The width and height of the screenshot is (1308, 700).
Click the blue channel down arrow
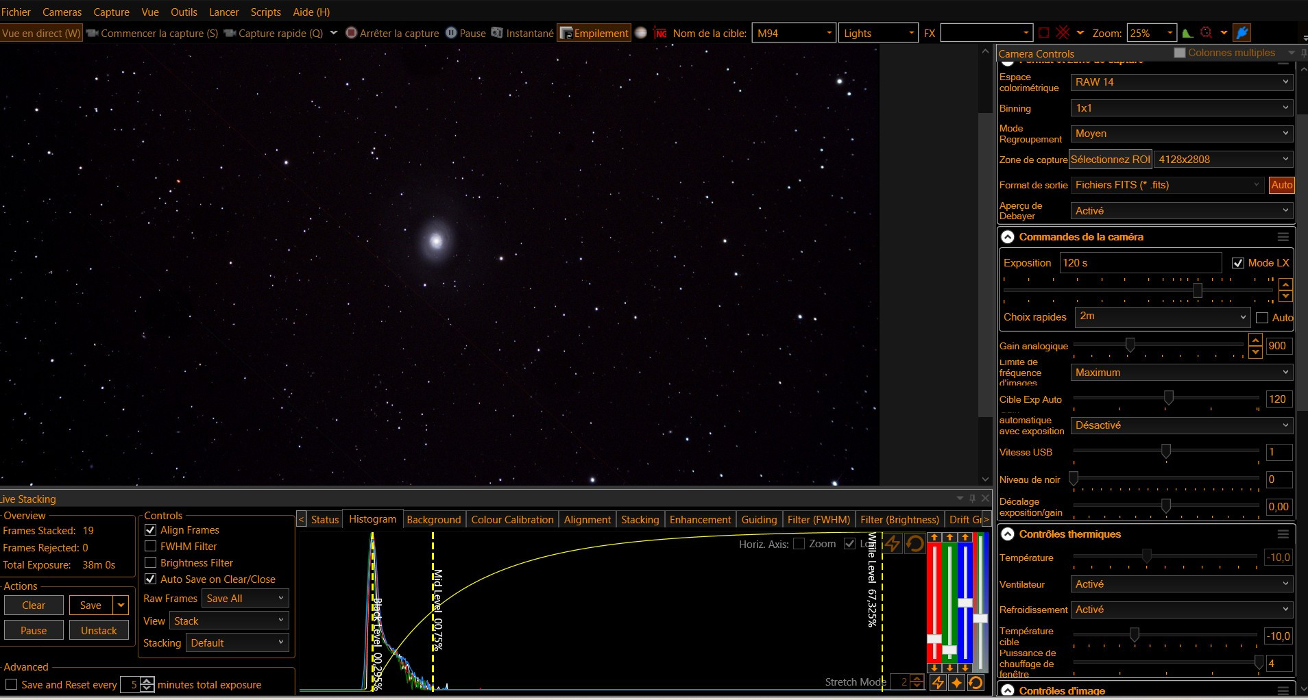click(965, 668)
